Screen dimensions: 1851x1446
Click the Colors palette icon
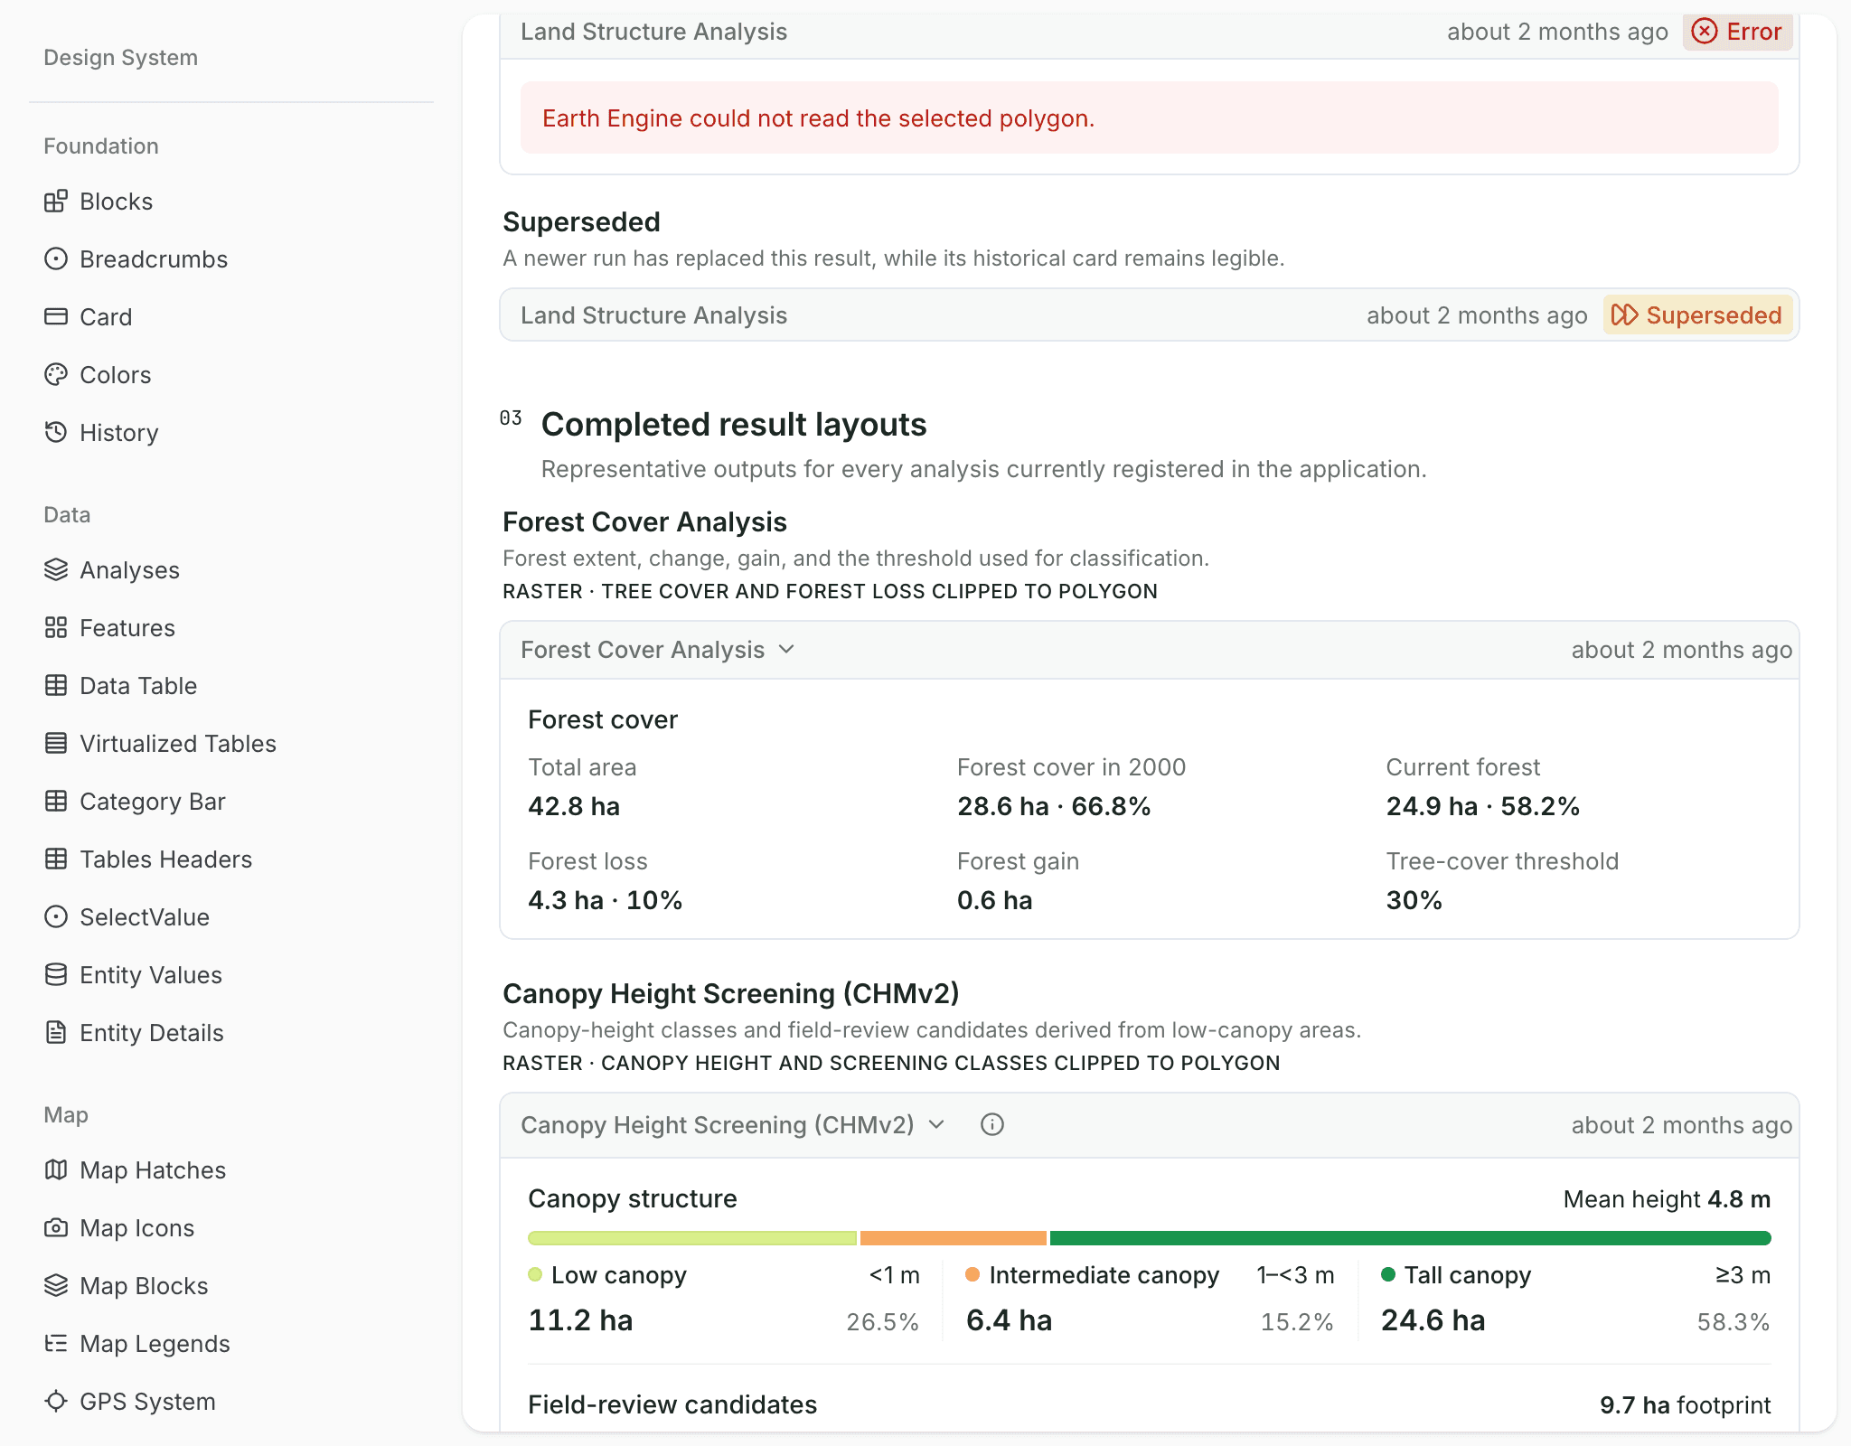56,375
